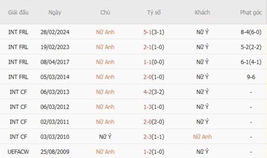The width and height of the screenshot is (267, 158).
Task: Open corner stats 9-6 for 05/03/2014
Action: coord(251,77)
